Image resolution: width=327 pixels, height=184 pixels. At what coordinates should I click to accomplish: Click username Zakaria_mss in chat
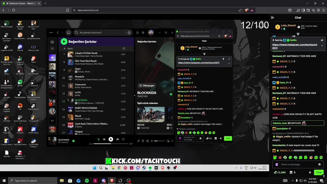pos(279,123)
